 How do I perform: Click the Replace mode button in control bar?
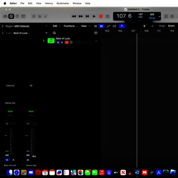[x=166, y=16]
